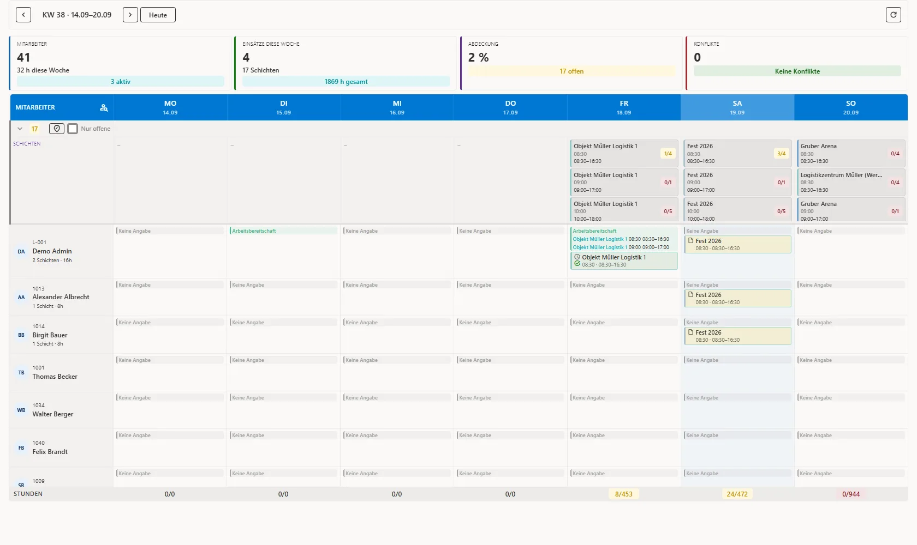
Task: Open Demo Admin's Fest 2026 Saturday assignment
Action: pyautogui.click(x=737, y=244)
